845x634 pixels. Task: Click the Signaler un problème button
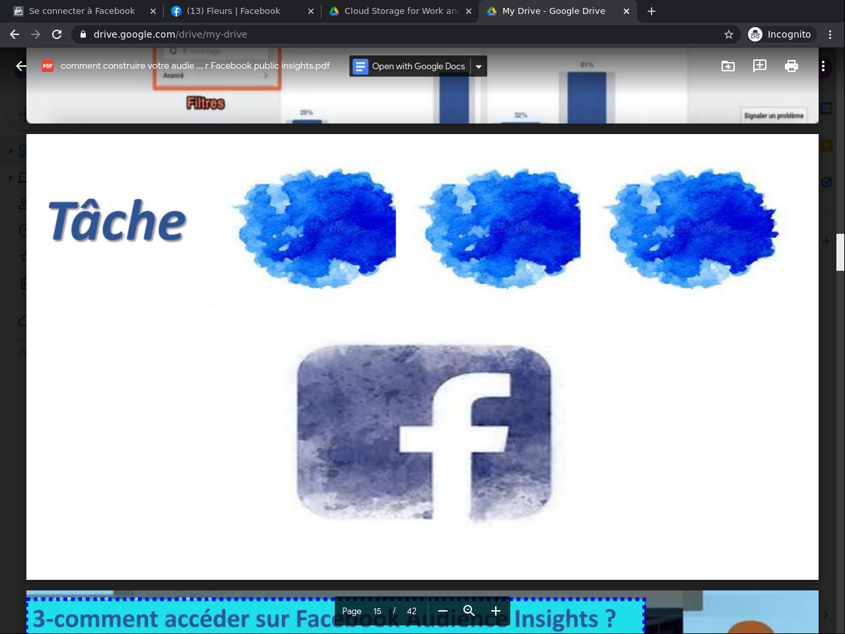pos(774,116)
